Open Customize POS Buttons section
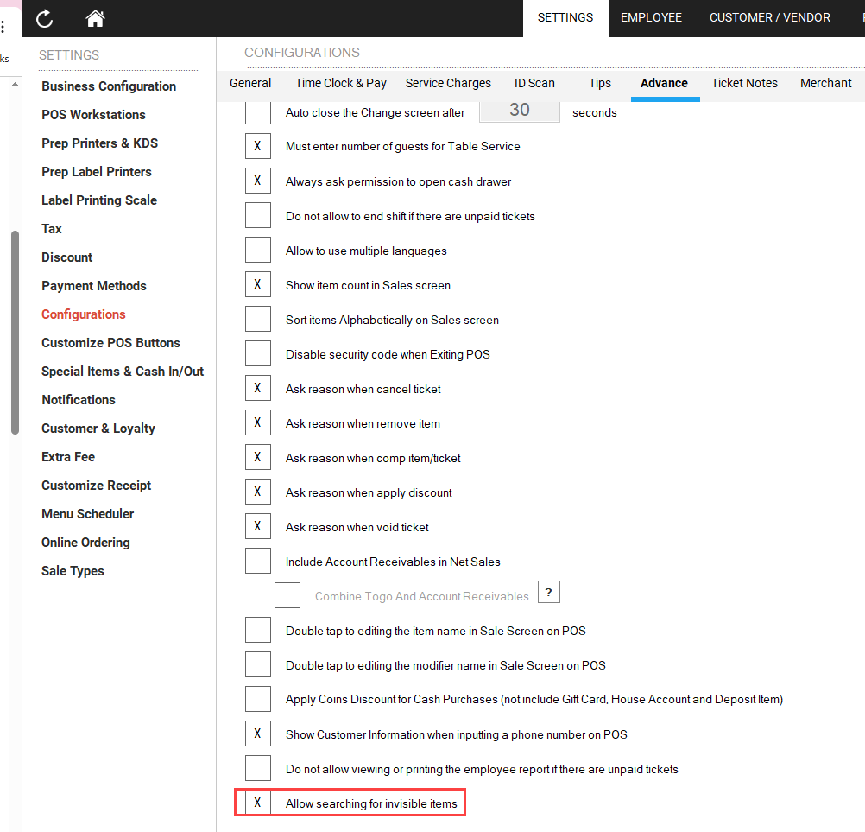Viewport: 865px width, 832px height. tap(110, 343)
